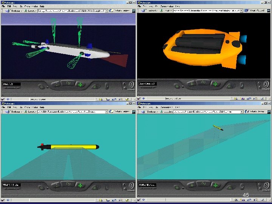Click Bookmarks button in white AUV window

coord(14,11)
